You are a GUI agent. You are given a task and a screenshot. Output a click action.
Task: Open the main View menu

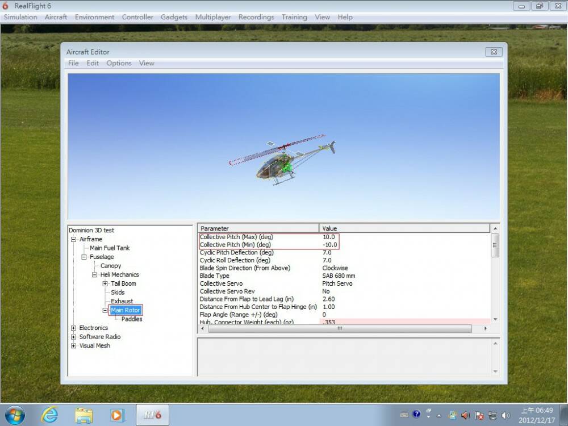click(x=322, y=17)
